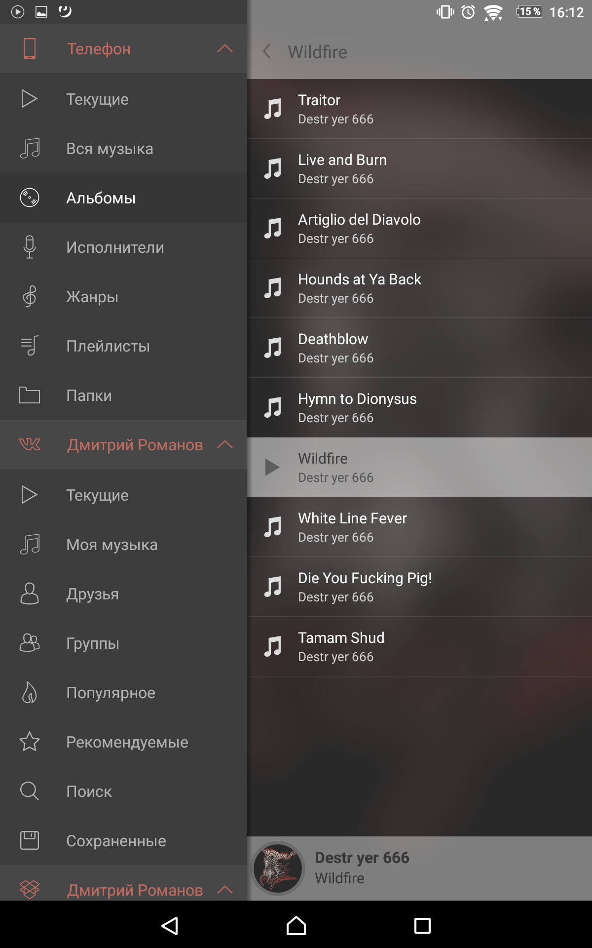Collapse the Телефон section chevron
Image resolution: width=592 pixels, height=948 pixels.
point(225,48)
